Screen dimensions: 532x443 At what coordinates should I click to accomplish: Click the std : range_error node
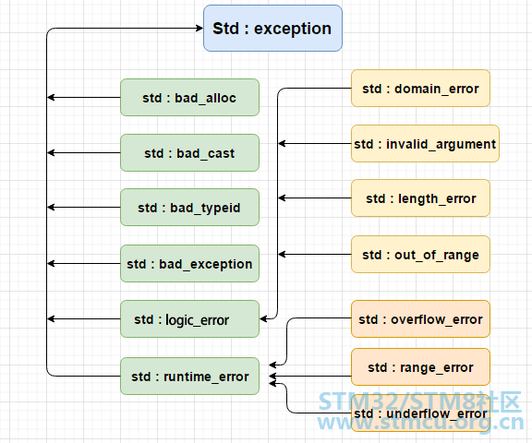coord(421,367)
